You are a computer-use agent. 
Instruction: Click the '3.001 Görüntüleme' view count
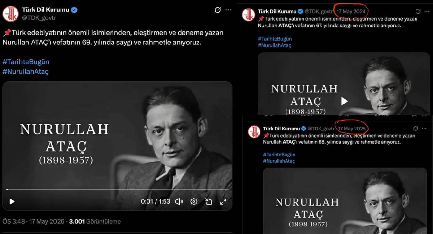tap(95, 221)
